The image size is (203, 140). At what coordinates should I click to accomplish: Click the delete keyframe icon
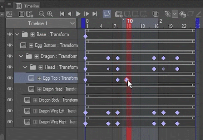(x=183, y=14)
